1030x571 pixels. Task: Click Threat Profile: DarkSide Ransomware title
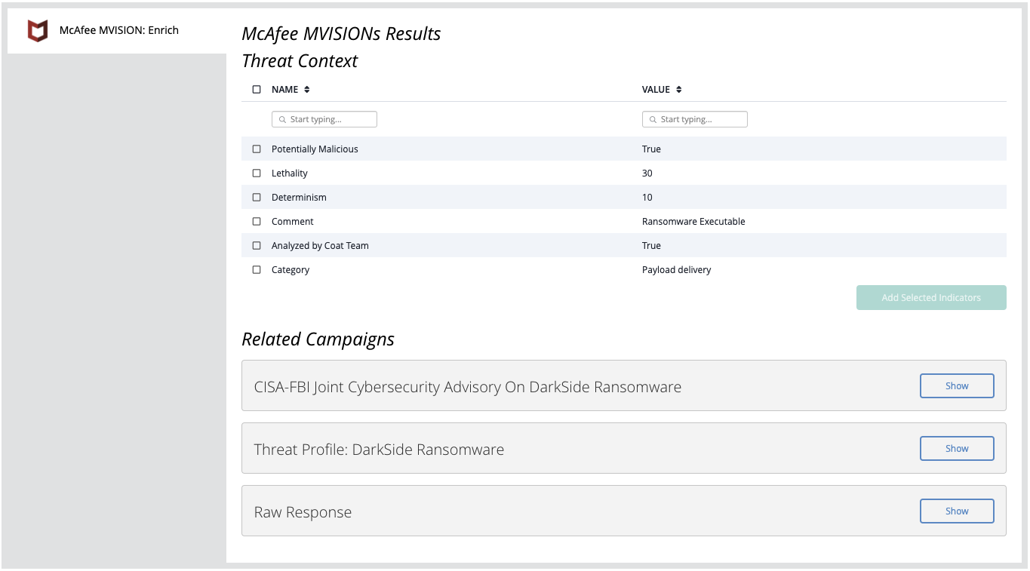(379, 450)
